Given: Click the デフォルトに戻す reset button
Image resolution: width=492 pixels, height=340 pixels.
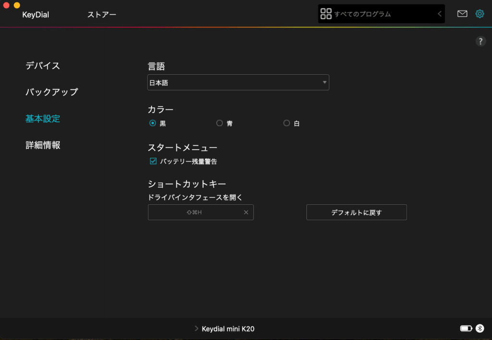Looking at the screenshot, I should pos(356,212).
